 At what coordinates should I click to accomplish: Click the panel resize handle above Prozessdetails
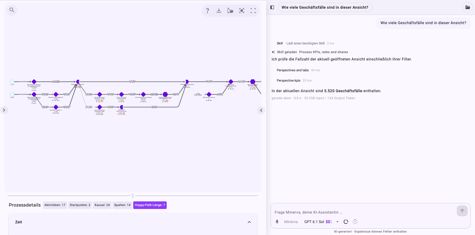(x=133, y=196)
